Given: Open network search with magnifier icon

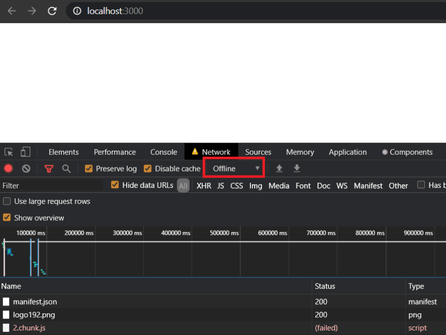Looking at the screenshot, I should click(66, 169).
